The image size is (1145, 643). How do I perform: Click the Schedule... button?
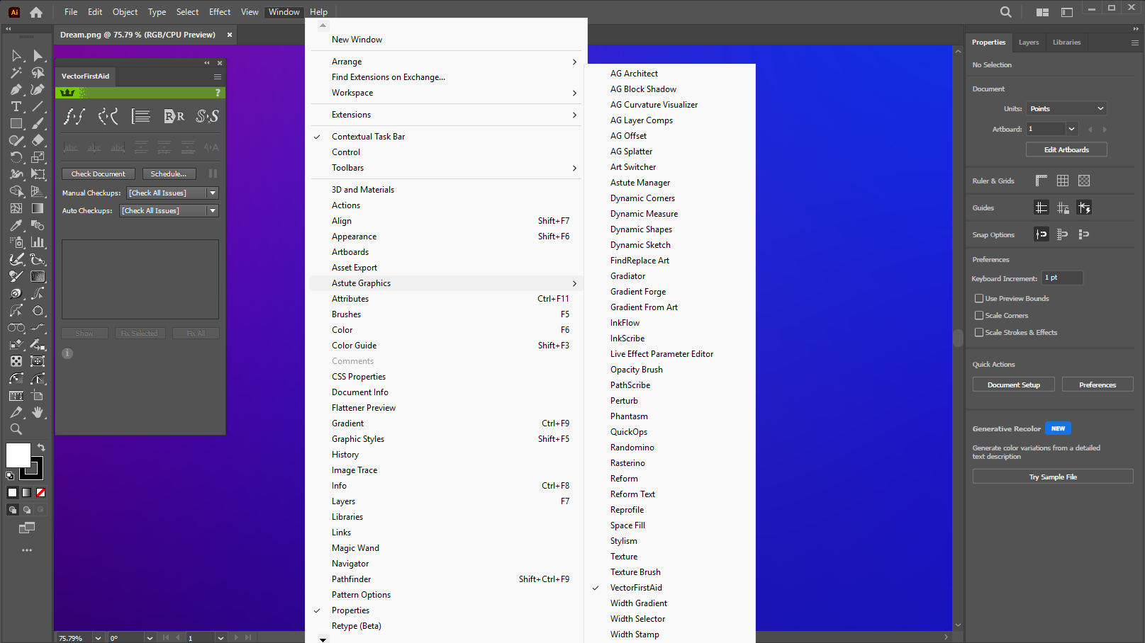pos(169,174)
